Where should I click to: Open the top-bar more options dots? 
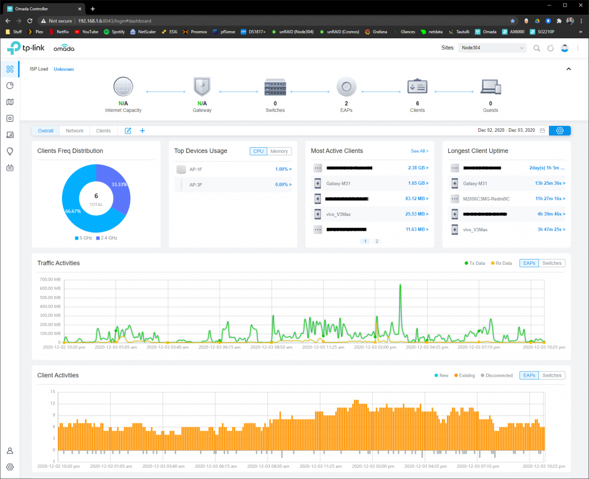(578, 48)
